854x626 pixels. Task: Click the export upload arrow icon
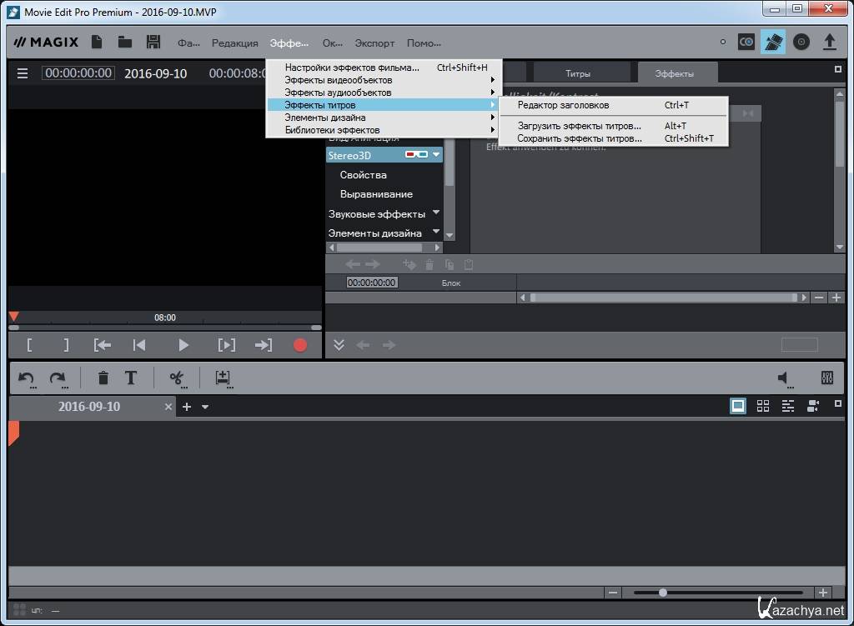(829, 42)
